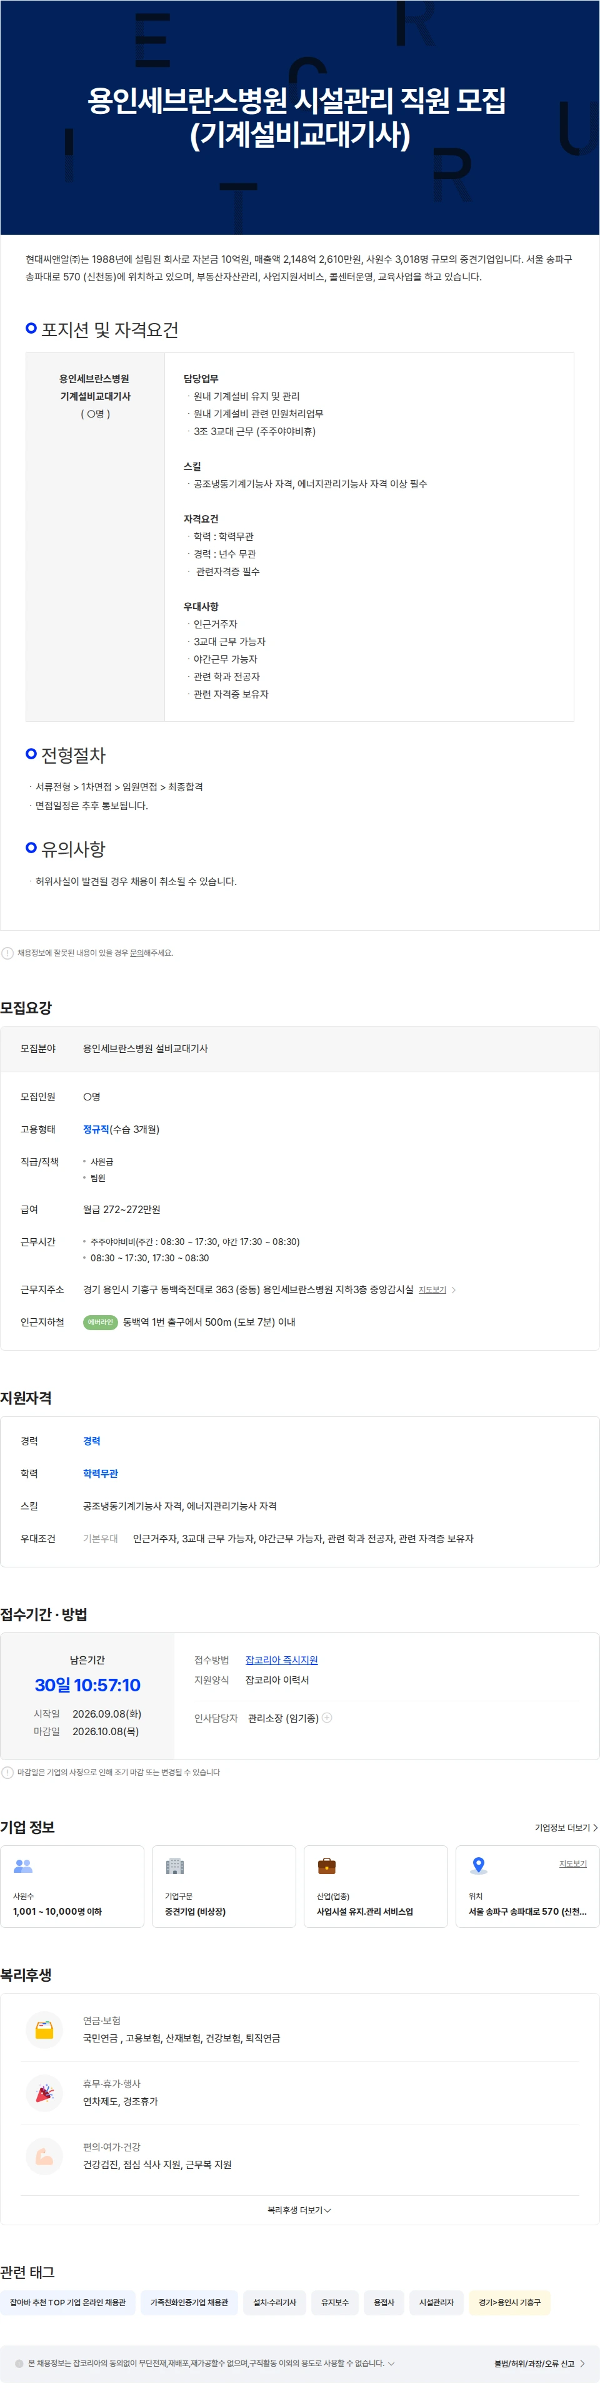Open 지도보기 next to the work address

coord(432,1289)
